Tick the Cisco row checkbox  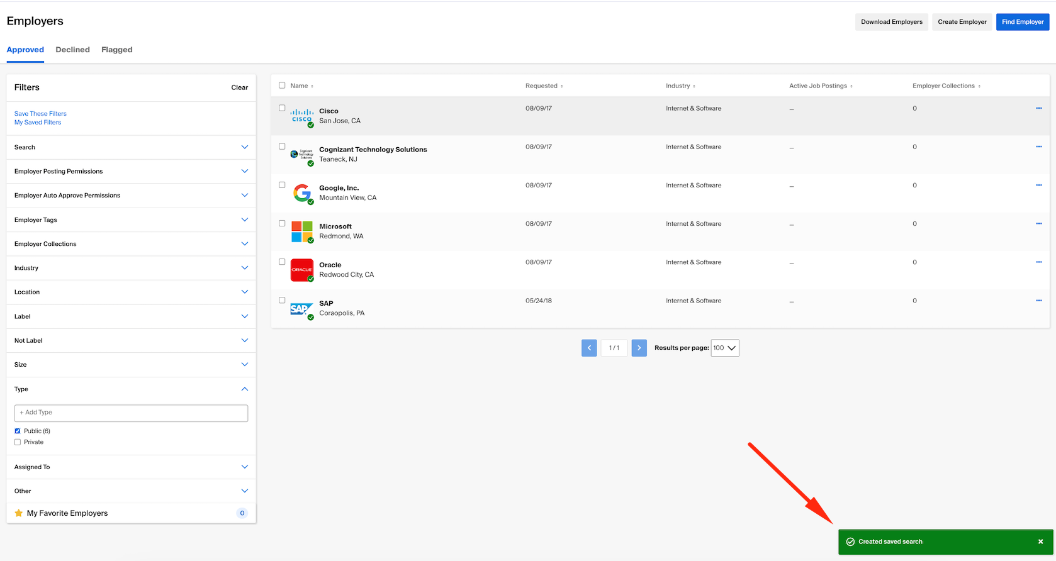click(282, 108)
